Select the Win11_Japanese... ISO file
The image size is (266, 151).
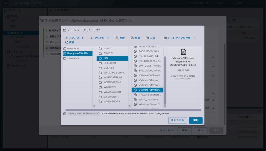click(147, 99)
